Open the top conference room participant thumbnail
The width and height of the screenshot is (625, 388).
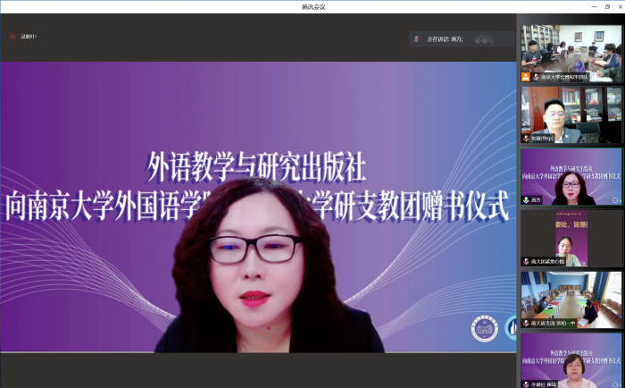click(571, 54)
